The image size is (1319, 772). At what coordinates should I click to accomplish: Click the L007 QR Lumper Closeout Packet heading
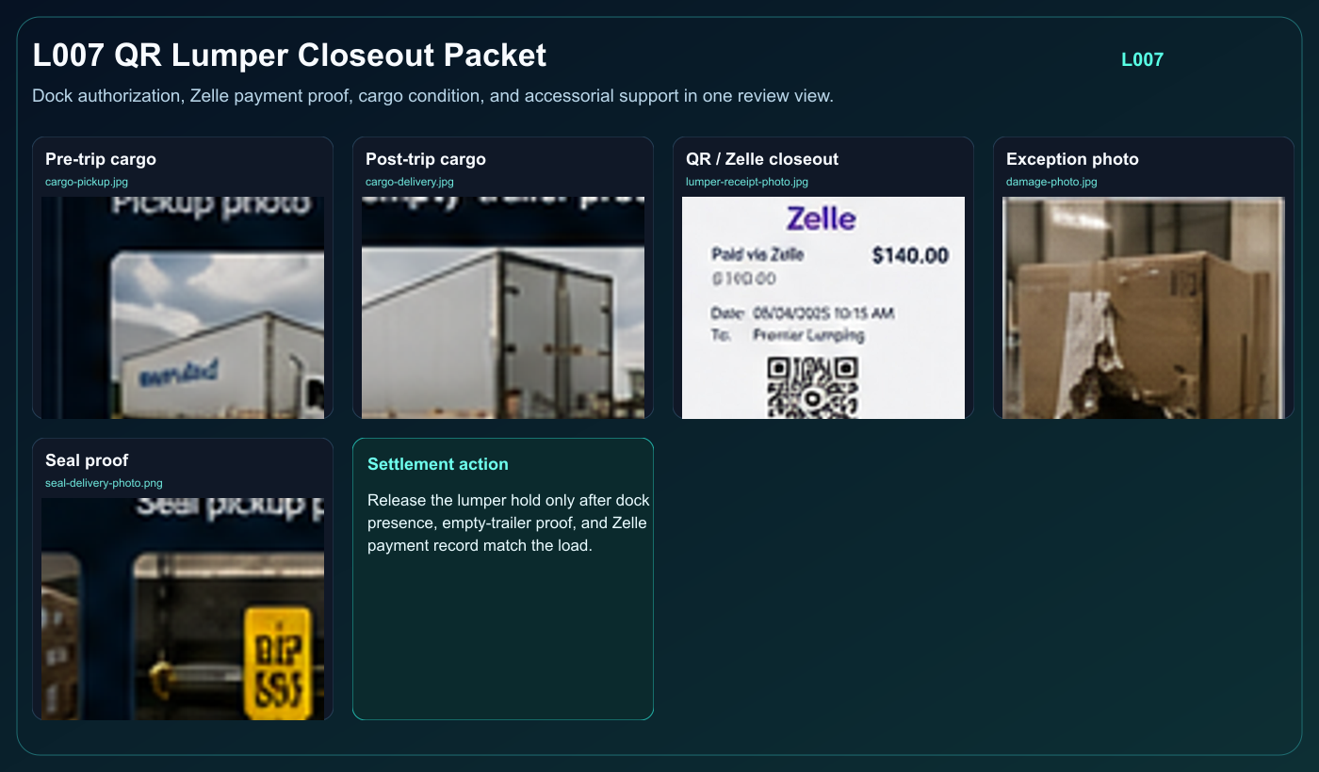click(x=289, y=55)
